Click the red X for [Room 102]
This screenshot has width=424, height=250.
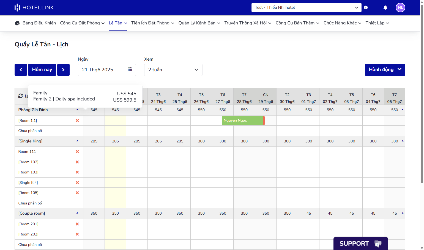[x=77, y=162]
